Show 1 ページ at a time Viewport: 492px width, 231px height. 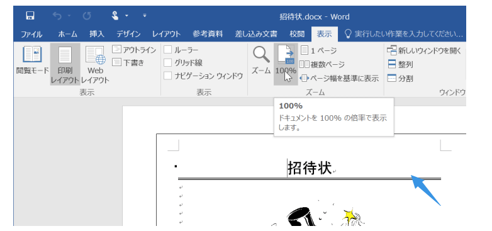pos(319,50)
